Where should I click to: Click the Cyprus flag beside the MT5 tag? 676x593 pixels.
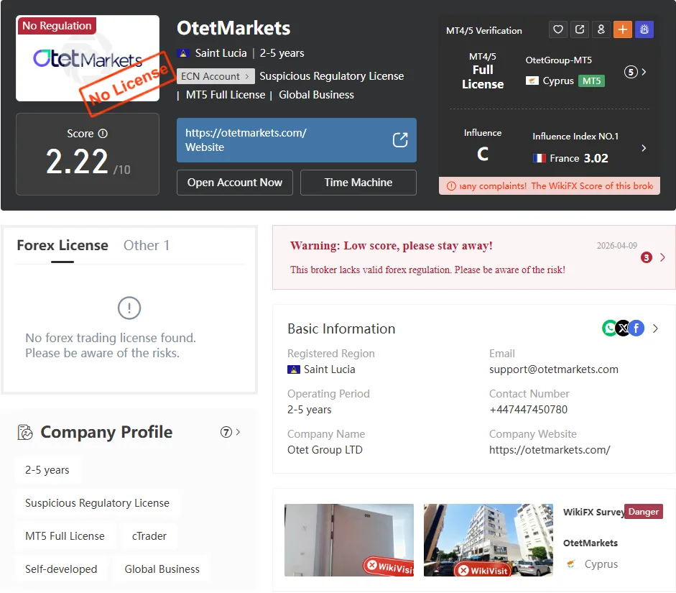click(x=532, y=81)
